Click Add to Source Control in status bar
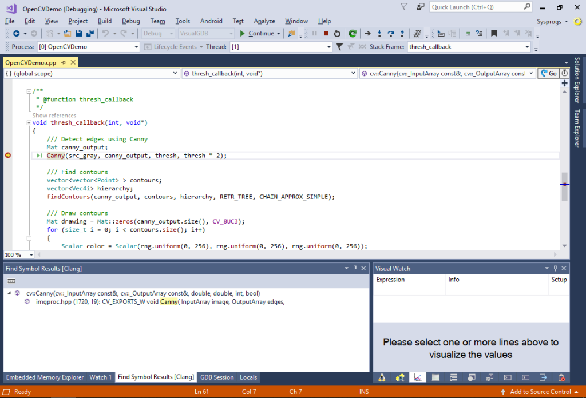 point(540,392)
